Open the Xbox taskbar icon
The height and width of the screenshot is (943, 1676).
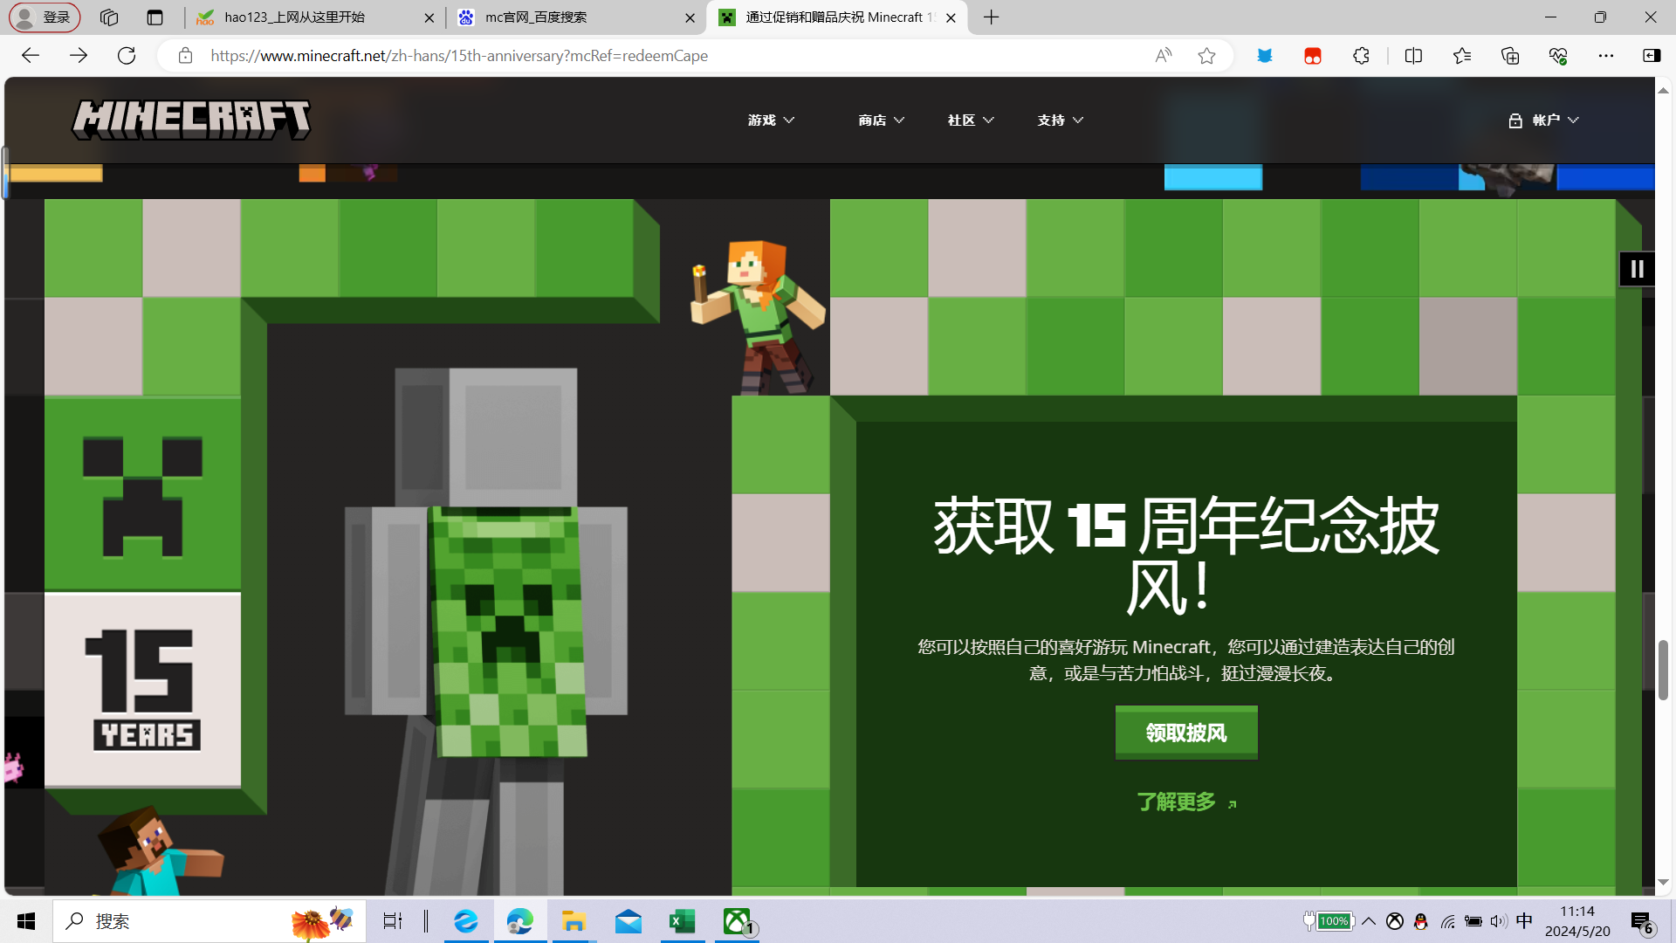coord(738,921)
